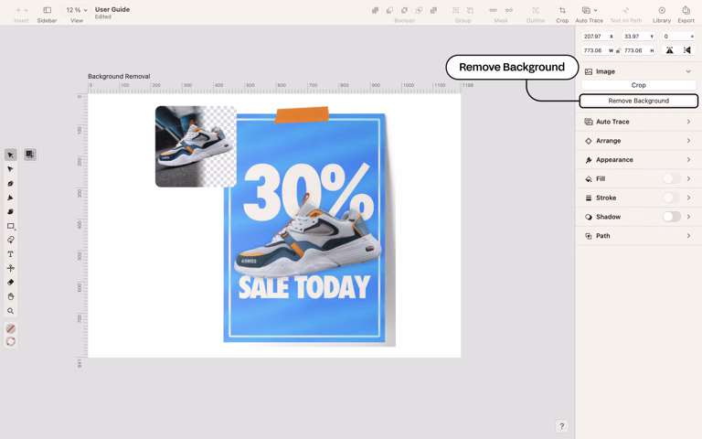Toggle the Stroke switch on
Screen dimensions: 702x439
click(671, 198)
